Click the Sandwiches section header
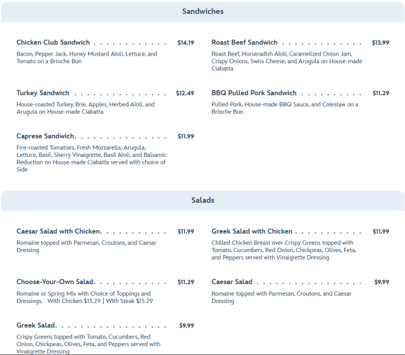This screenshot has height=355, width=405. [x=203, y=12]
